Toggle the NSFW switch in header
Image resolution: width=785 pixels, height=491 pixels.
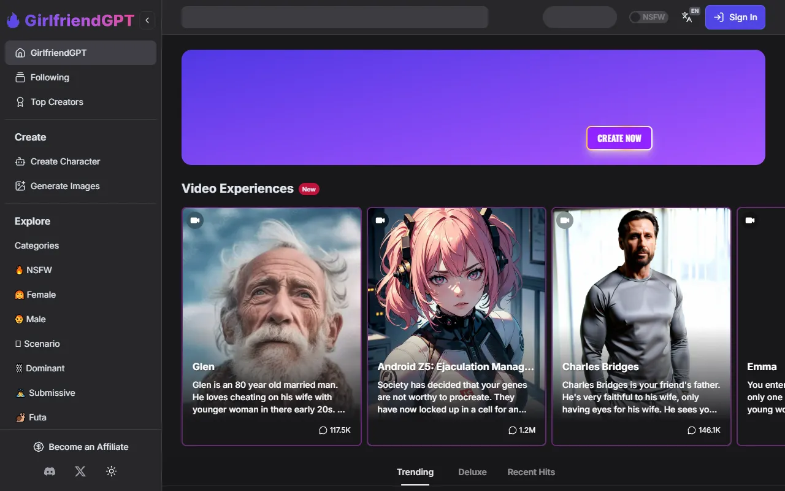click(648, 17)
